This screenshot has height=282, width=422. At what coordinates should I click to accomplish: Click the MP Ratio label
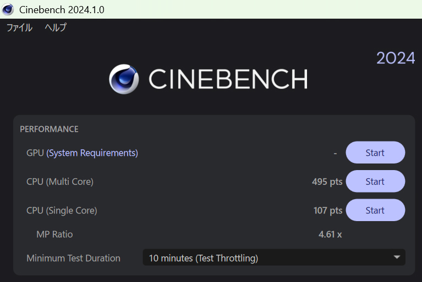click(54, 234)
